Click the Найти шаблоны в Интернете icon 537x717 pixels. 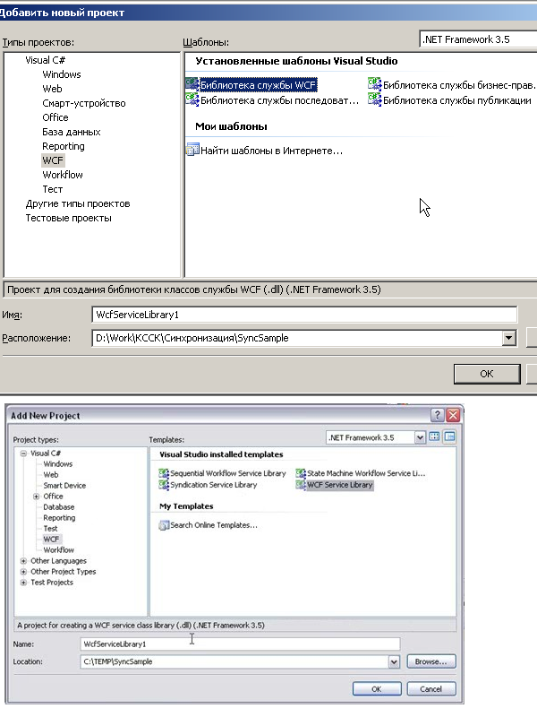tap(192, 150)
